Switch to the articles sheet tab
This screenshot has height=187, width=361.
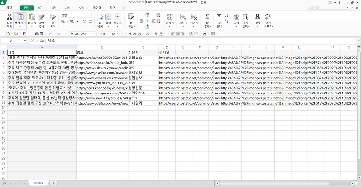tap(38, 183)
